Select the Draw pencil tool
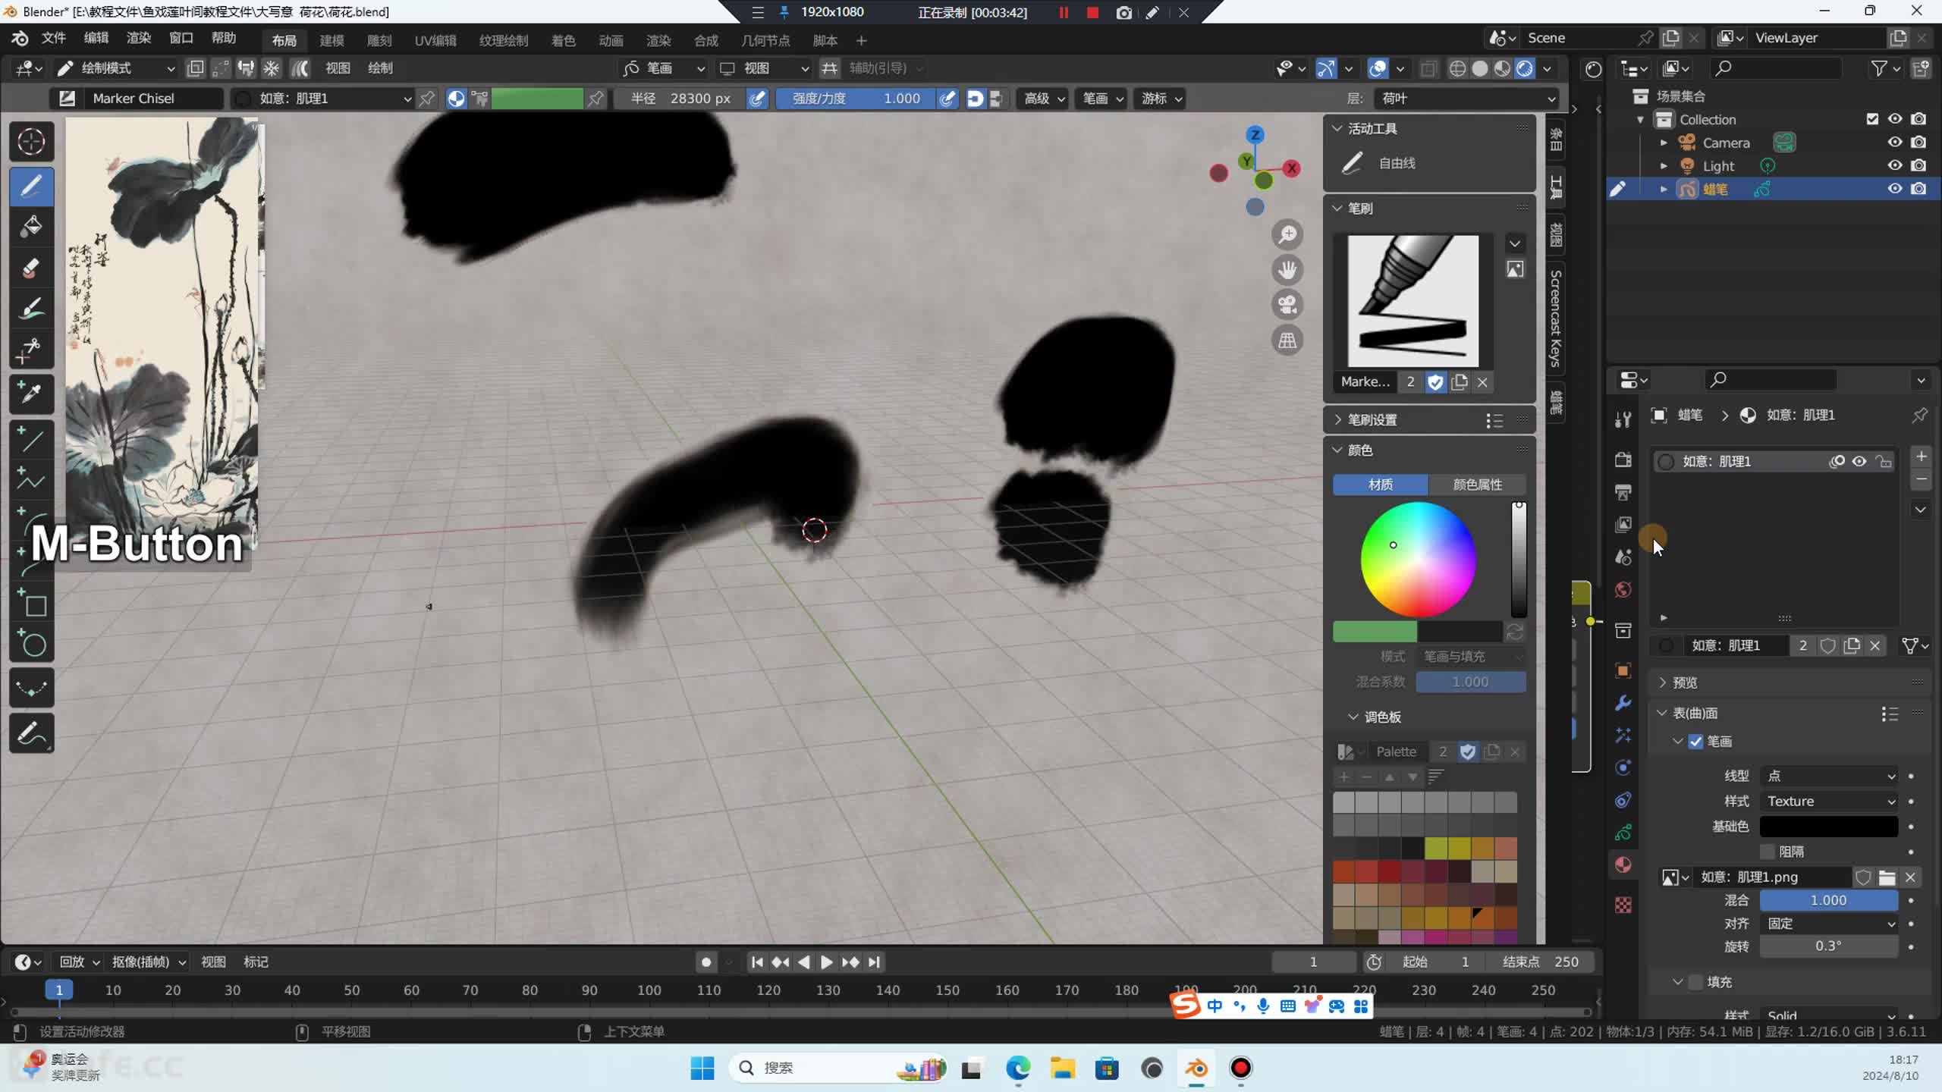This screenshot has height=1092, width=1942. [x=31, y=186]
